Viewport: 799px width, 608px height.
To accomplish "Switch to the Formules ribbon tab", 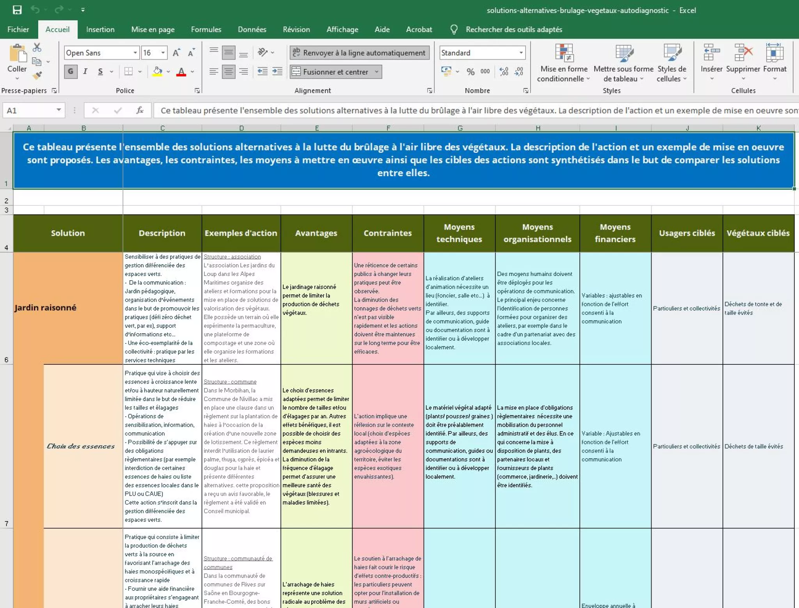I will [206, 30].
